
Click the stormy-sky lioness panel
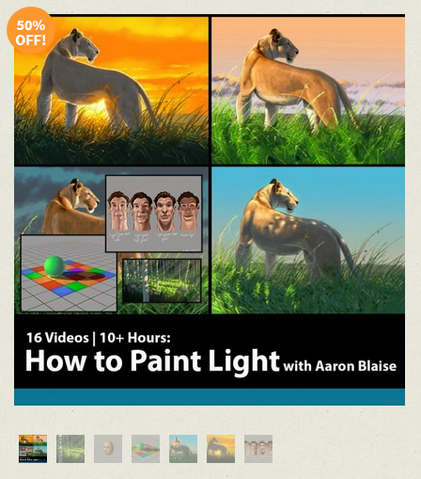(x=59, y=200)
